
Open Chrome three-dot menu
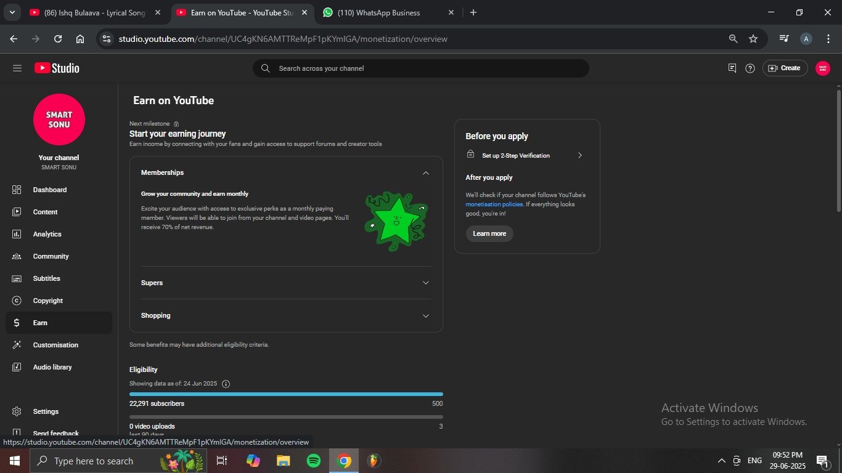click(x=828, y=39)
